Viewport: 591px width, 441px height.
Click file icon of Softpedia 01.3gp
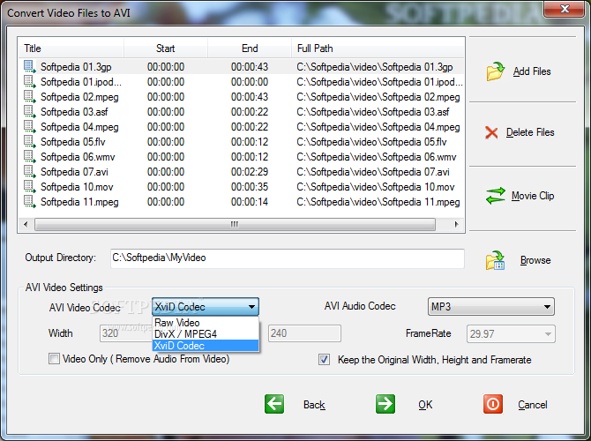point(30,67)
